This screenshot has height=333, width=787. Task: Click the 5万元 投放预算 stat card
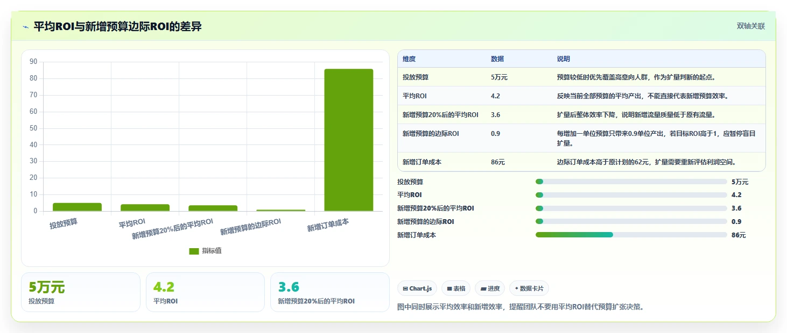coord(81,292)
